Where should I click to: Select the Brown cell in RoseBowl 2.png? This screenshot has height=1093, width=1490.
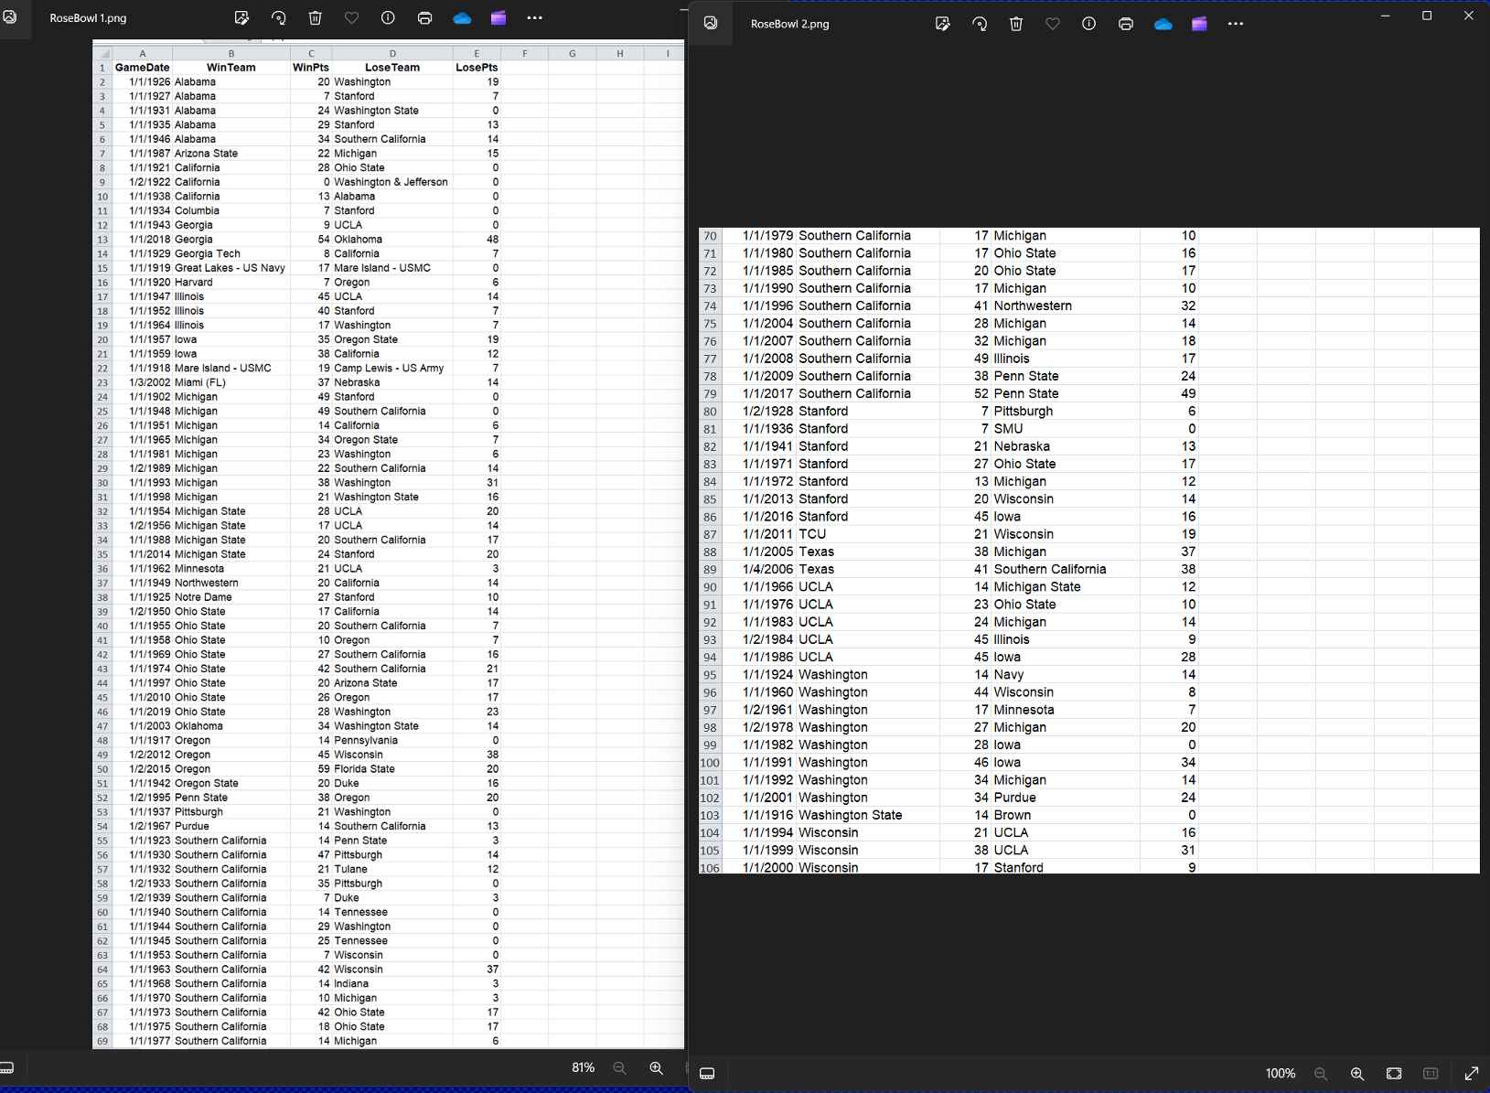pos(1065,815)
